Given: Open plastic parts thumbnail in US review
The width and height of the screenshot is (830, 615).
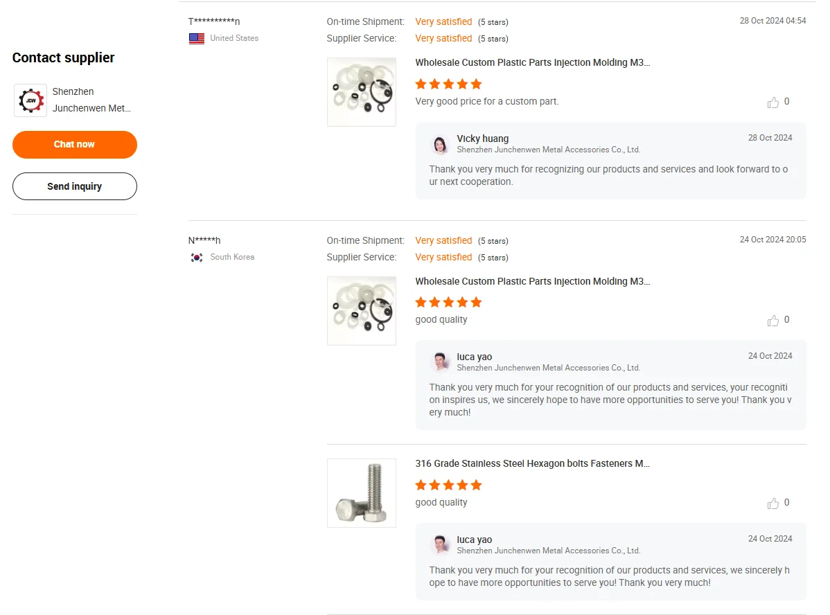Looking at the screenshot, I should (361, 92).
